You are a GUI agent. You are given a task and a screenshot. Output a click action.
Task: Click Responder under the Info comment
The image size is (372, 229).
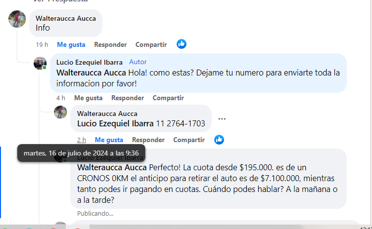tap(110, 44)
